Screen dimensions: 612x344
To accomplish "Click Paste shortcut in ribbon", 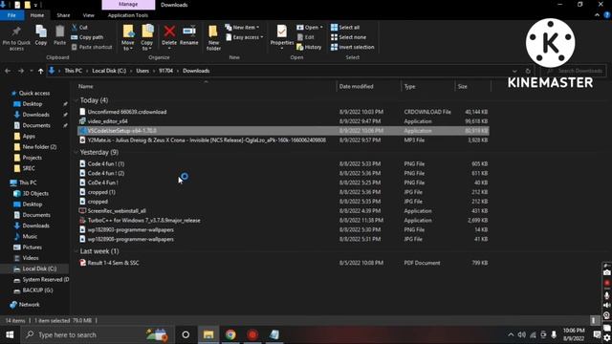I will pyautogui.click(x=92, y=47).
